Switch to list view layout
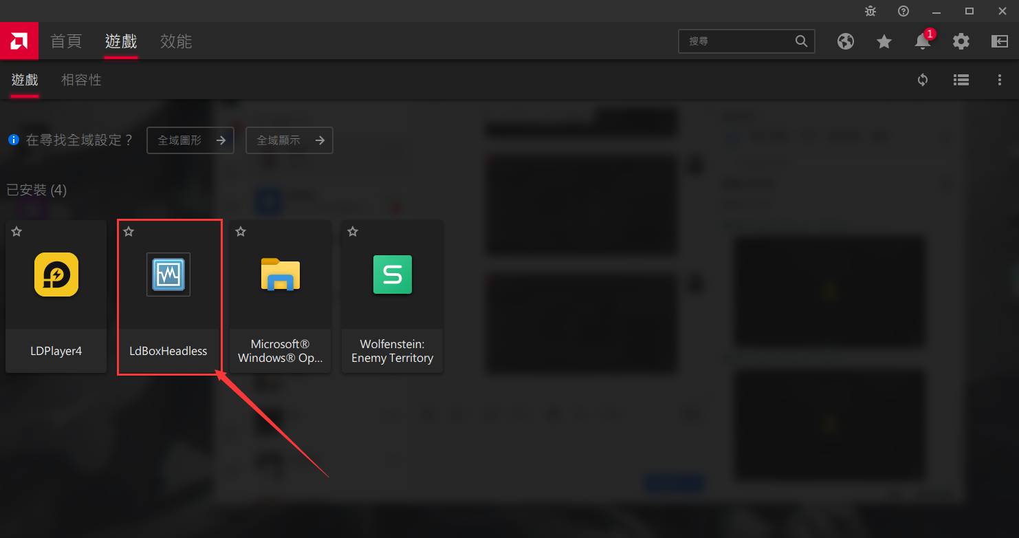 pyautogui.click(x=961, y=80)
